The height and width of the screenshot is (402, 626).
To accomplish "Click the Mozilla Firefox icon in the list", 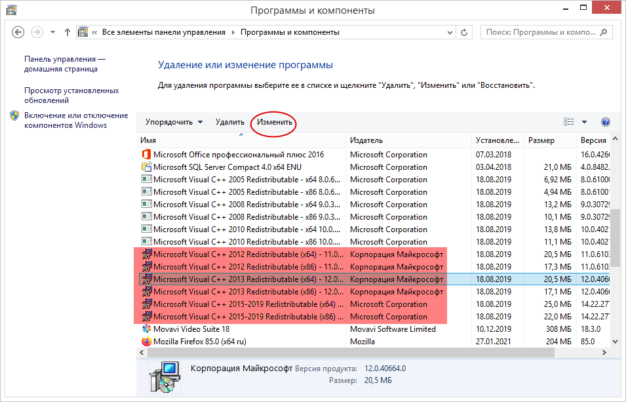I will pos(147,341).
